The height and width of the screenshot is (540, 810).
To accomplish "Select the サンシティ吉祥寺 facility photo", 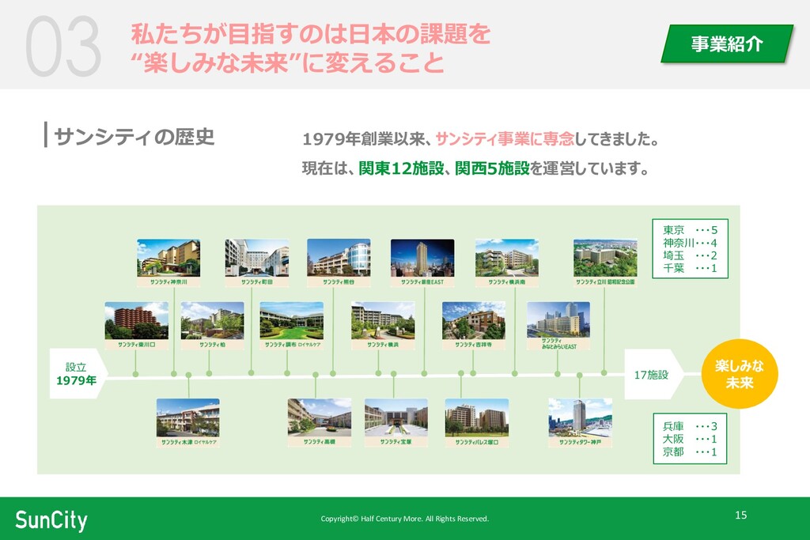I will (474, 320).
